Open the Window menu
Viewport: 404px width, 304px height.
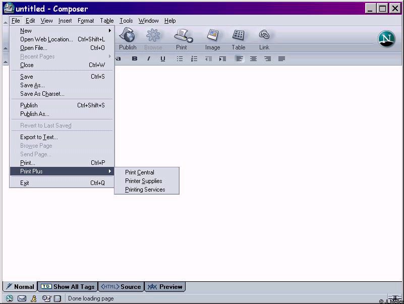pos(148,21)
